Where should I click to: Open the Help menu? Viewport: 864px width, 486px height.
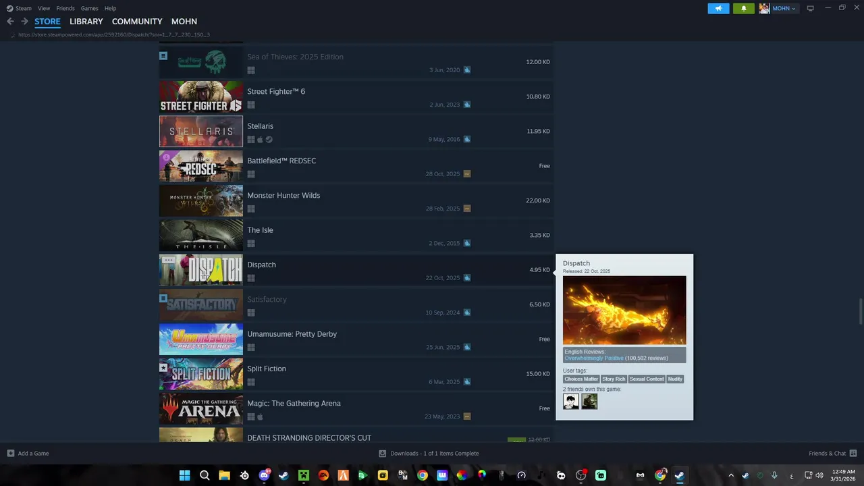coord(111,8)
